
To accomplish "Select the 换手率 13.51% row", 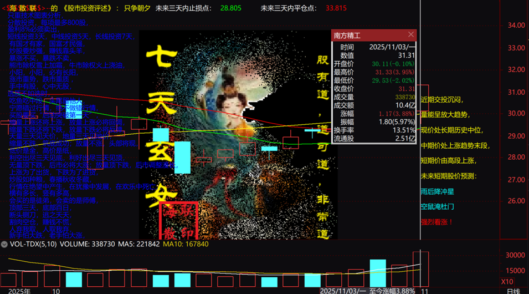I will pos(374,130).
